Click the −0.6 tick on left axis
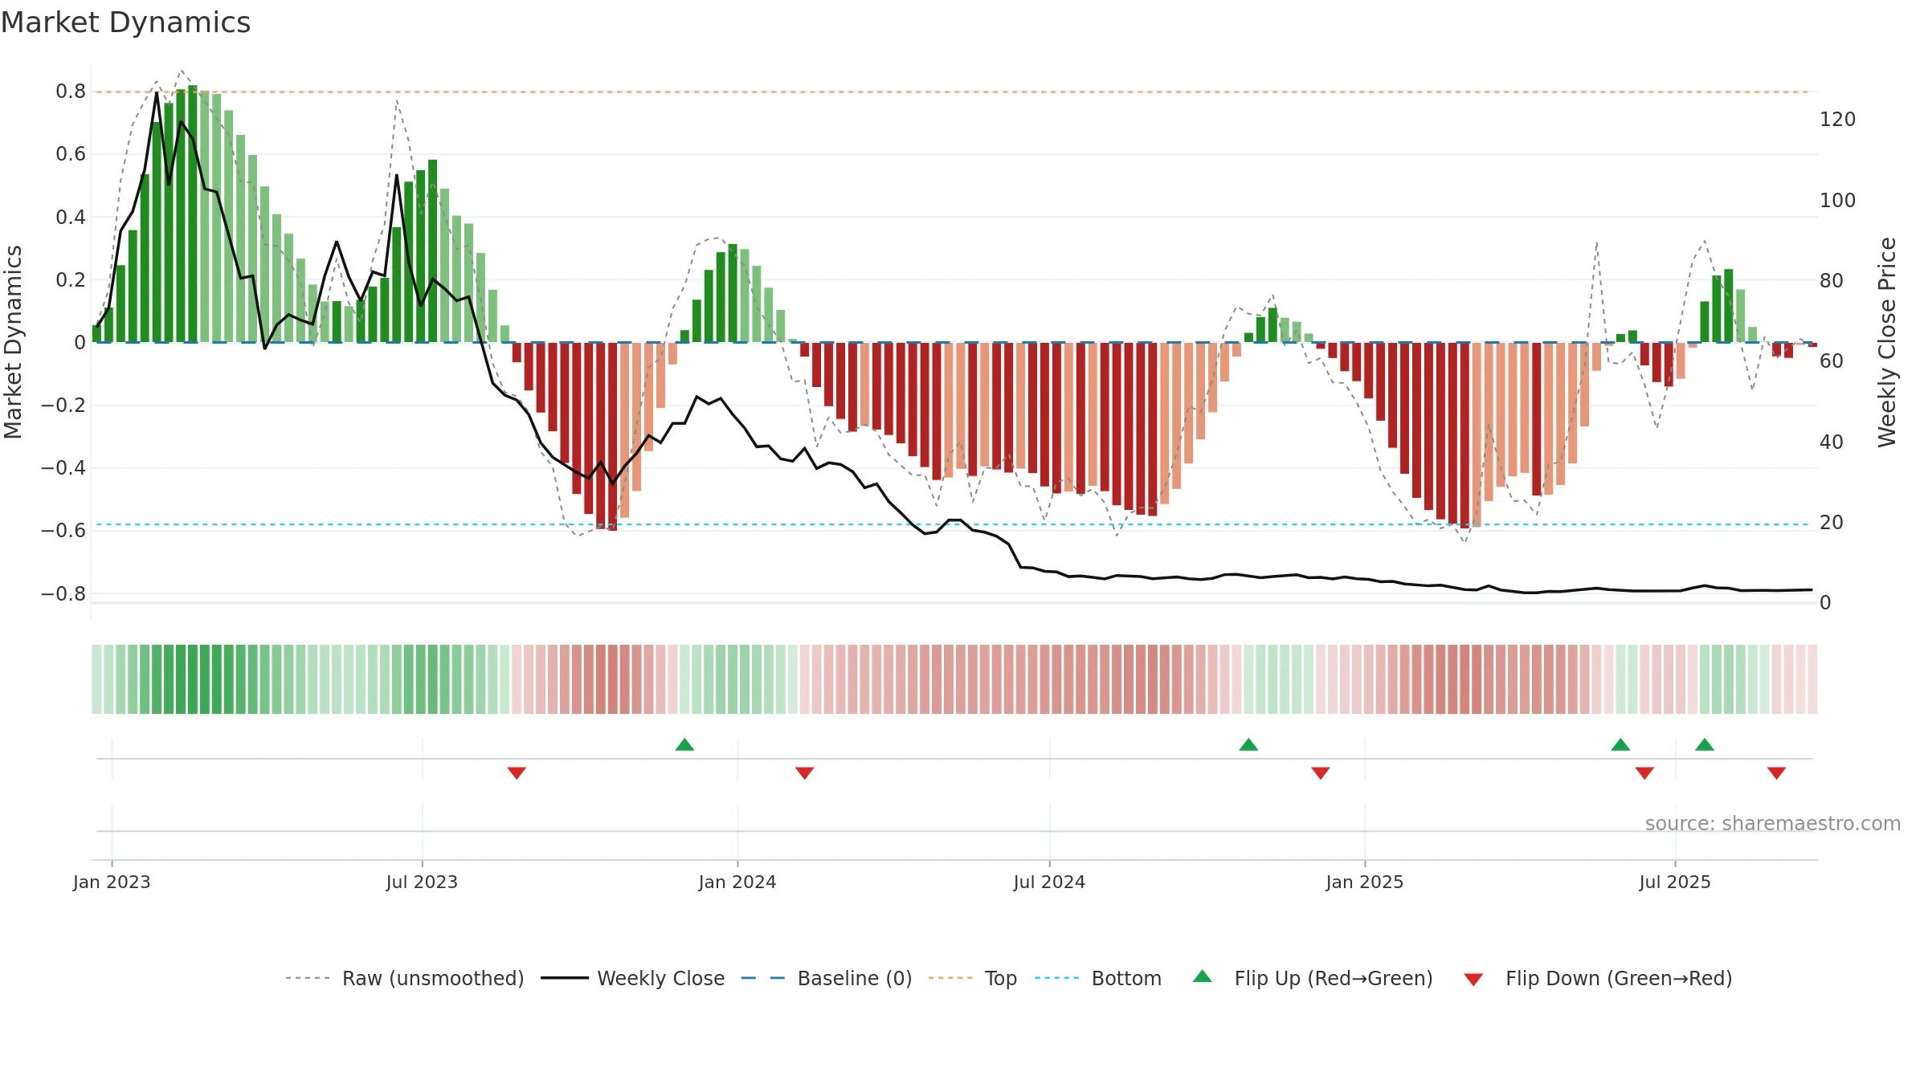1928x1084 pixels. point(63,530)
